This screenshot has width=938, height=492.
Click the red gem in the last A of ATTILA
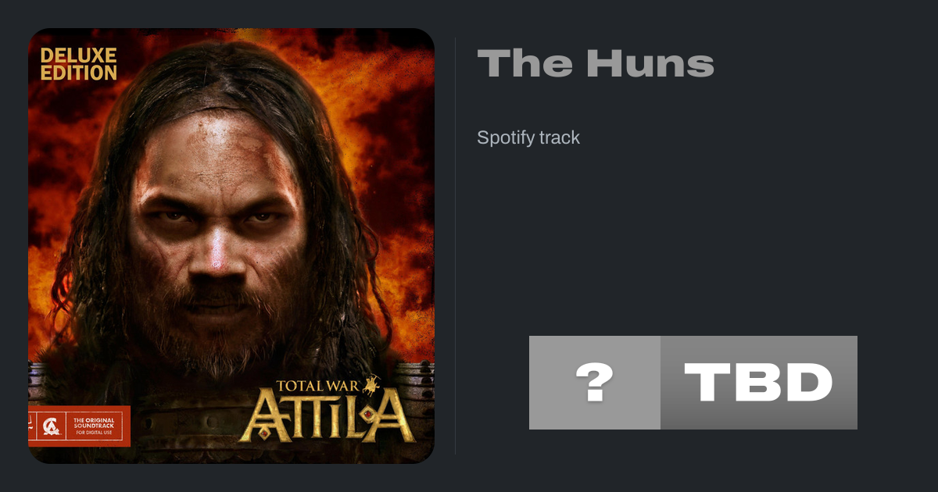pos(368,414)
